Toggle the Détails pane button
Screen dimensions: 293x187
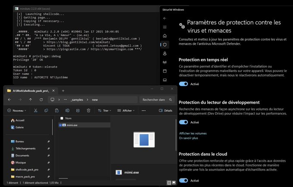click(x=165, y=110)
